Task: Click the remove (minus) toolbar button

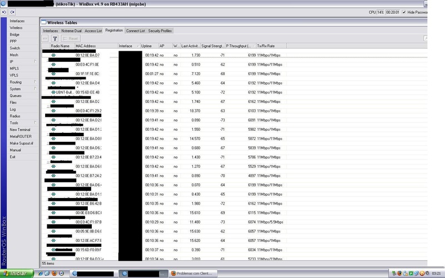Action: (45, 38)
